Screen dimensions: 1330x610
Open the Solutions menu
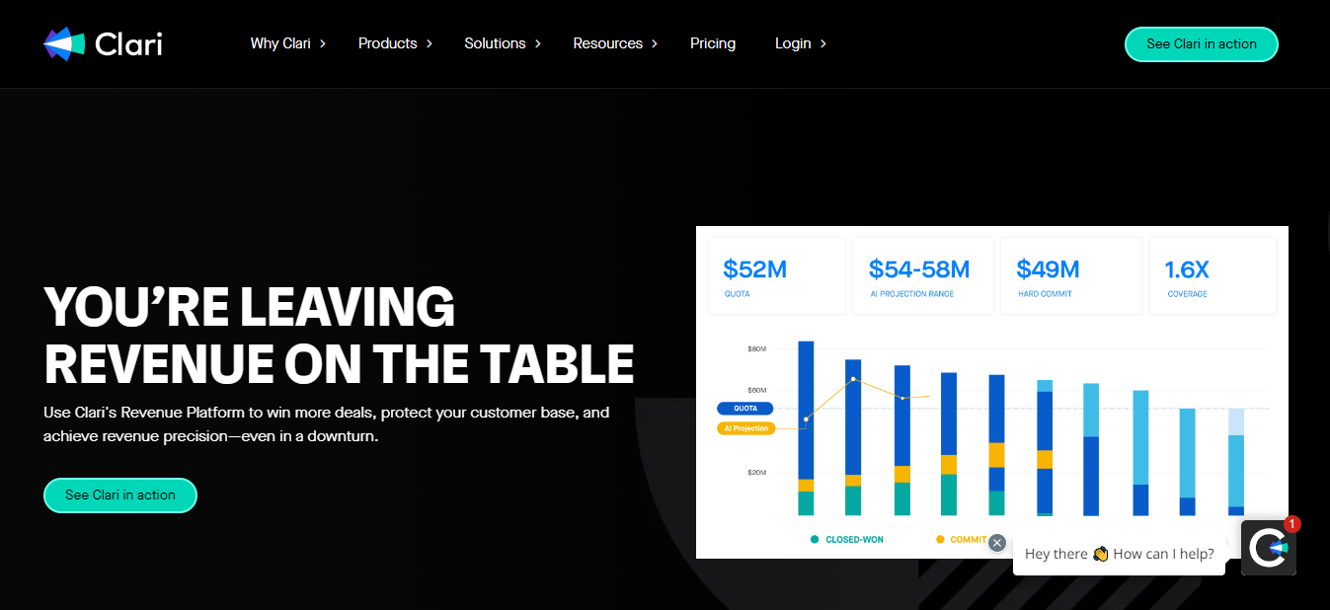[x=495, y=43]
